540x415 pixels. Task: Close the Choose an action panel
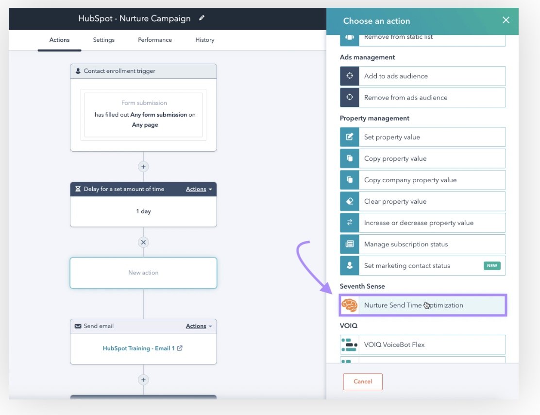coord(506,20)
